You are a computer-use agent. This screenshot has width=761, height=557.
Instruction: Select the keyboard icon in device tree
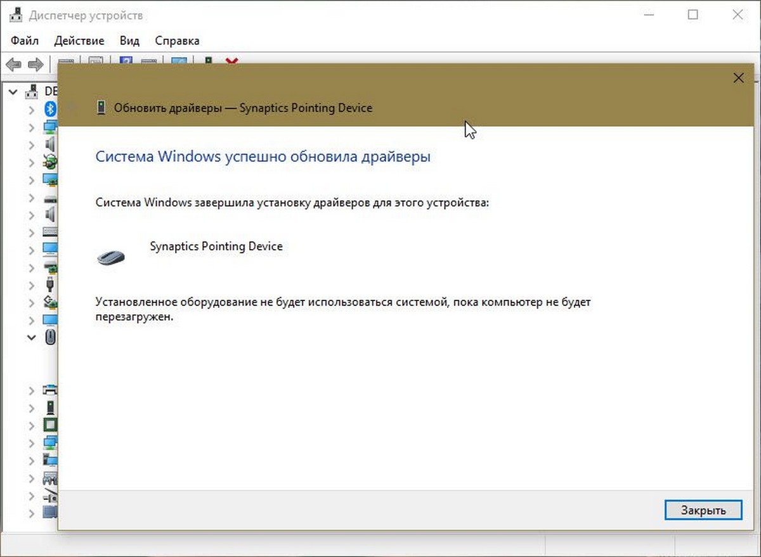[x=50, y=233]
